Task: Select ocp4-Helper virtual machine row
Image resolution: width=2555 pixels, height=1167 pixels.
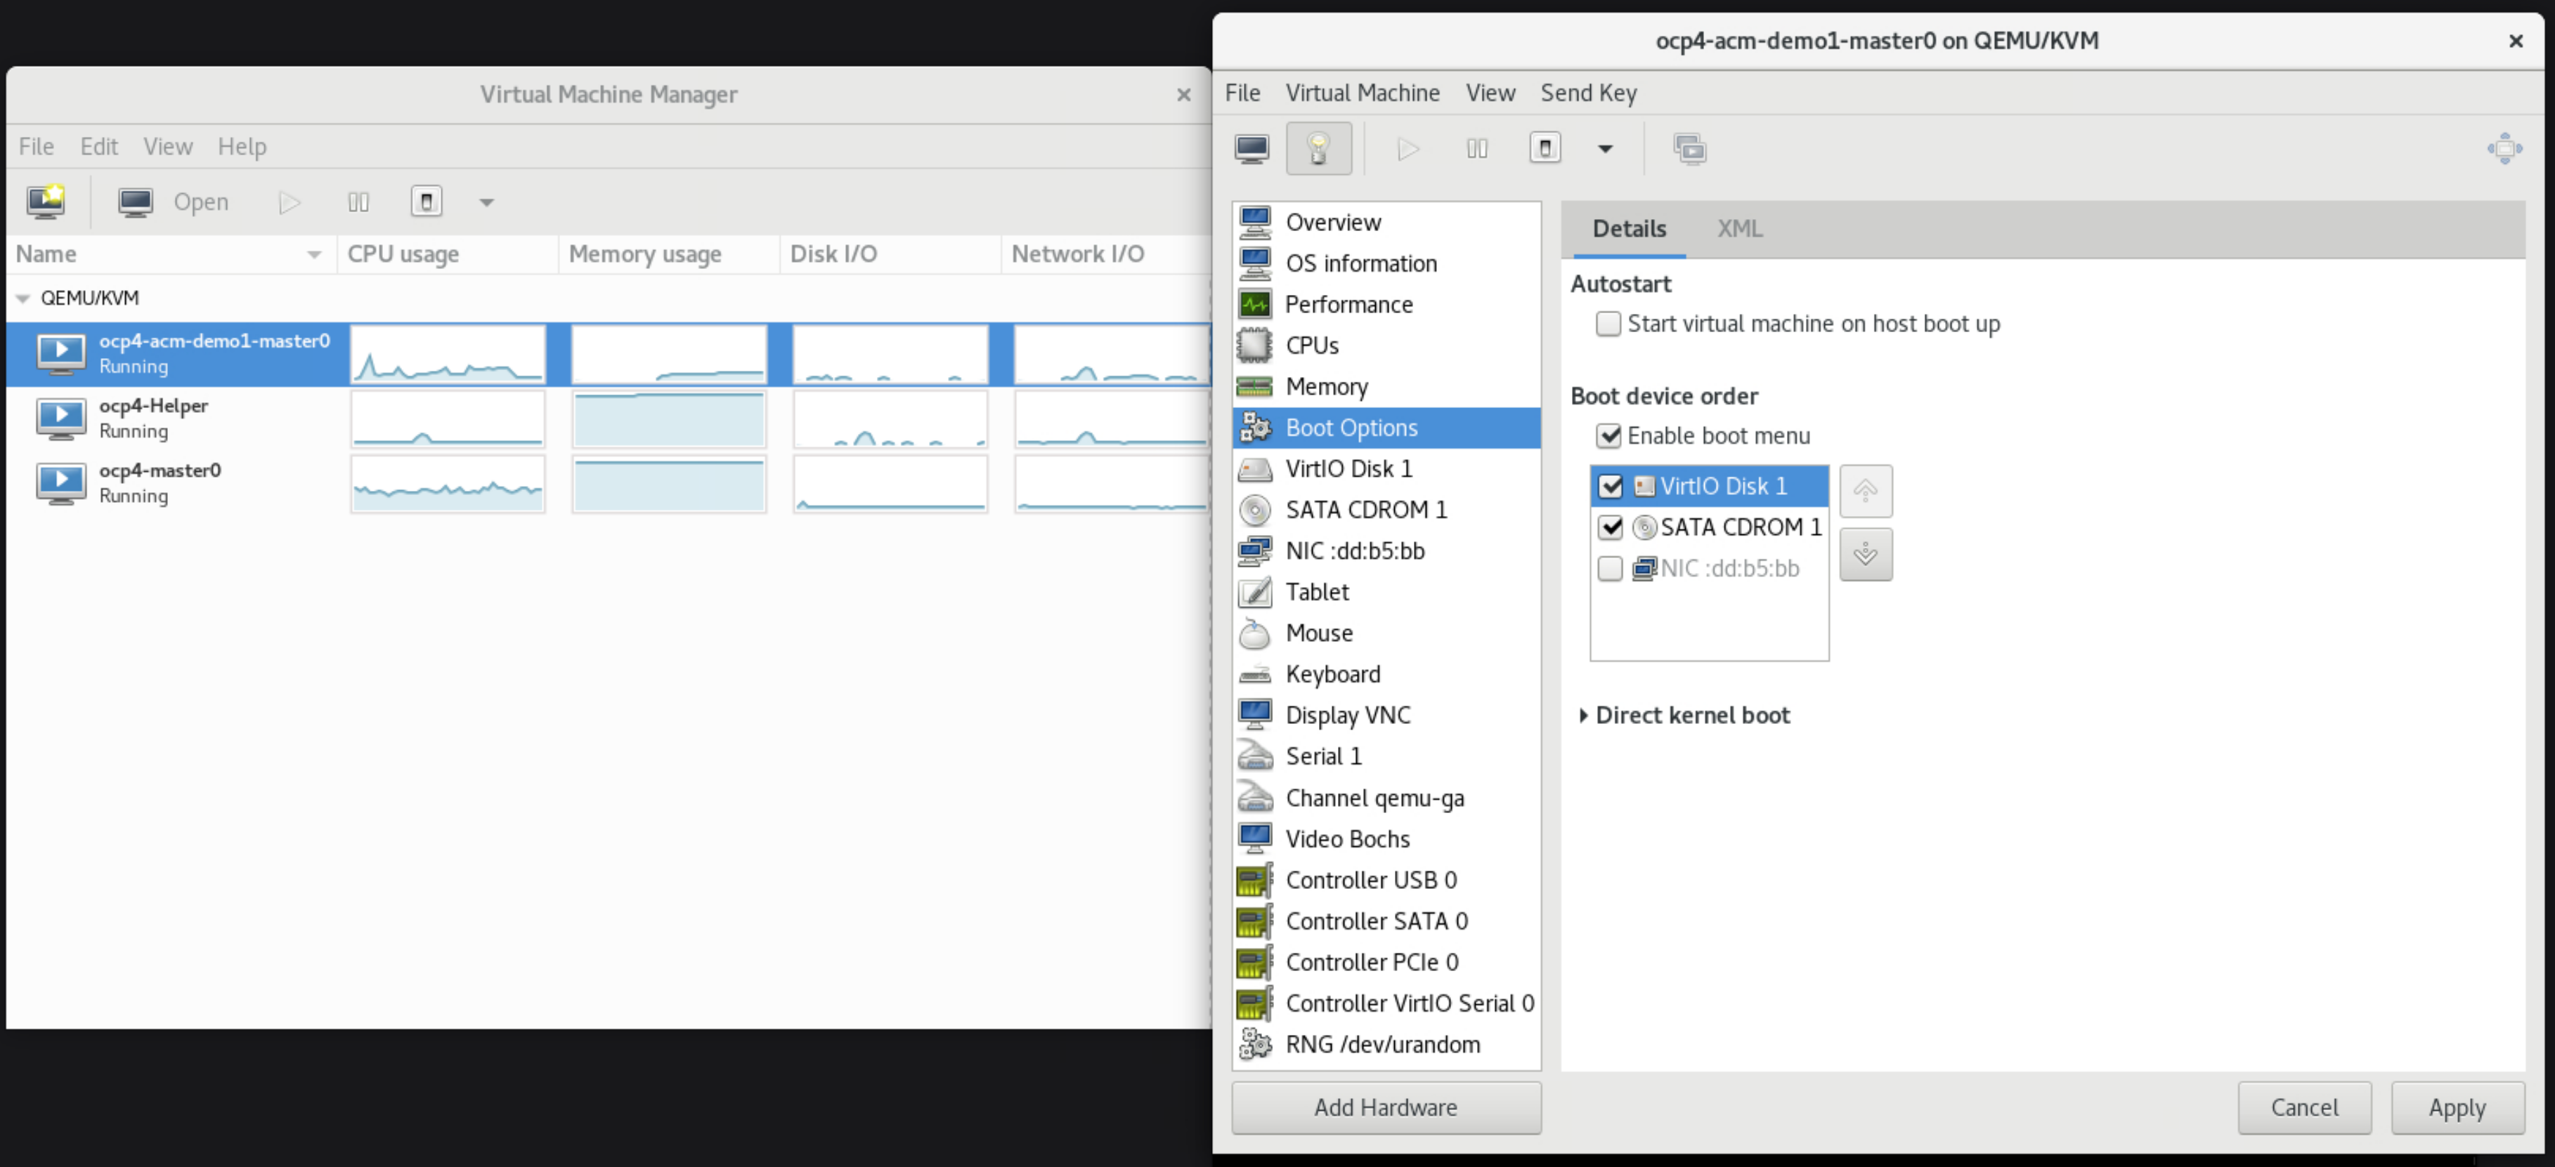Action: (x=154, y=417)
